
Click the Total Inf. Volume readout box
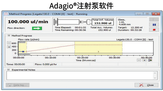[x=103, y=22]
